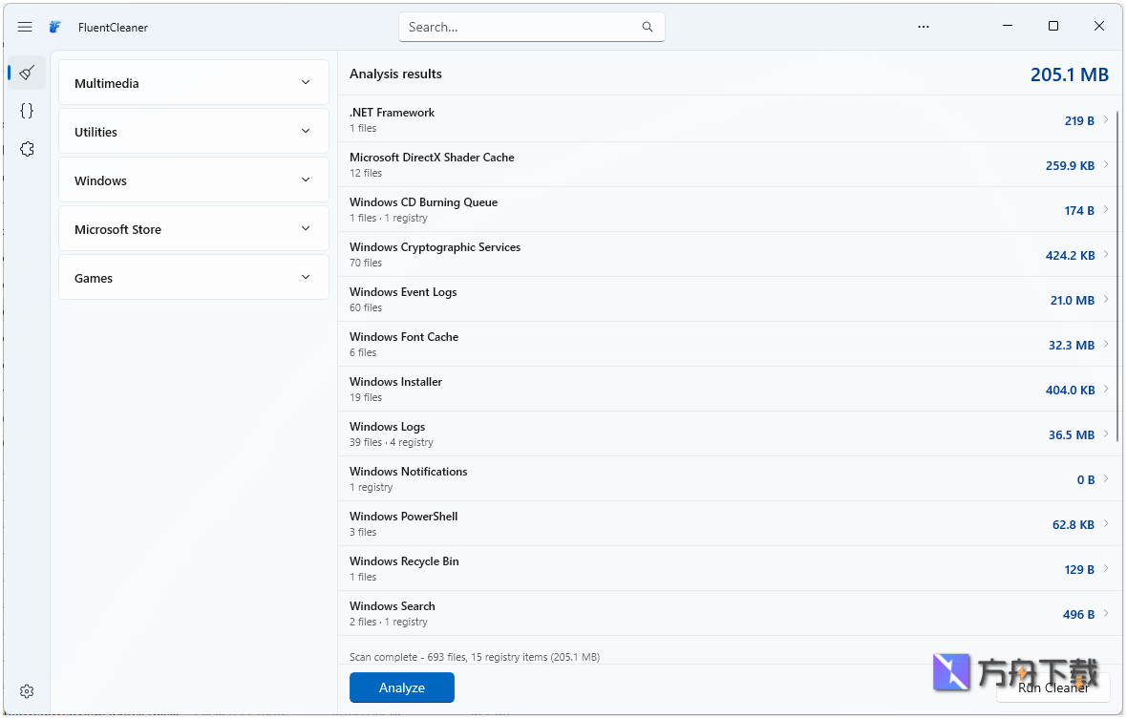Select 'Windows Event Logs' title
The width and height of the screenshot is (1127, 719).
pyautogui.click(x=403, y=292)
